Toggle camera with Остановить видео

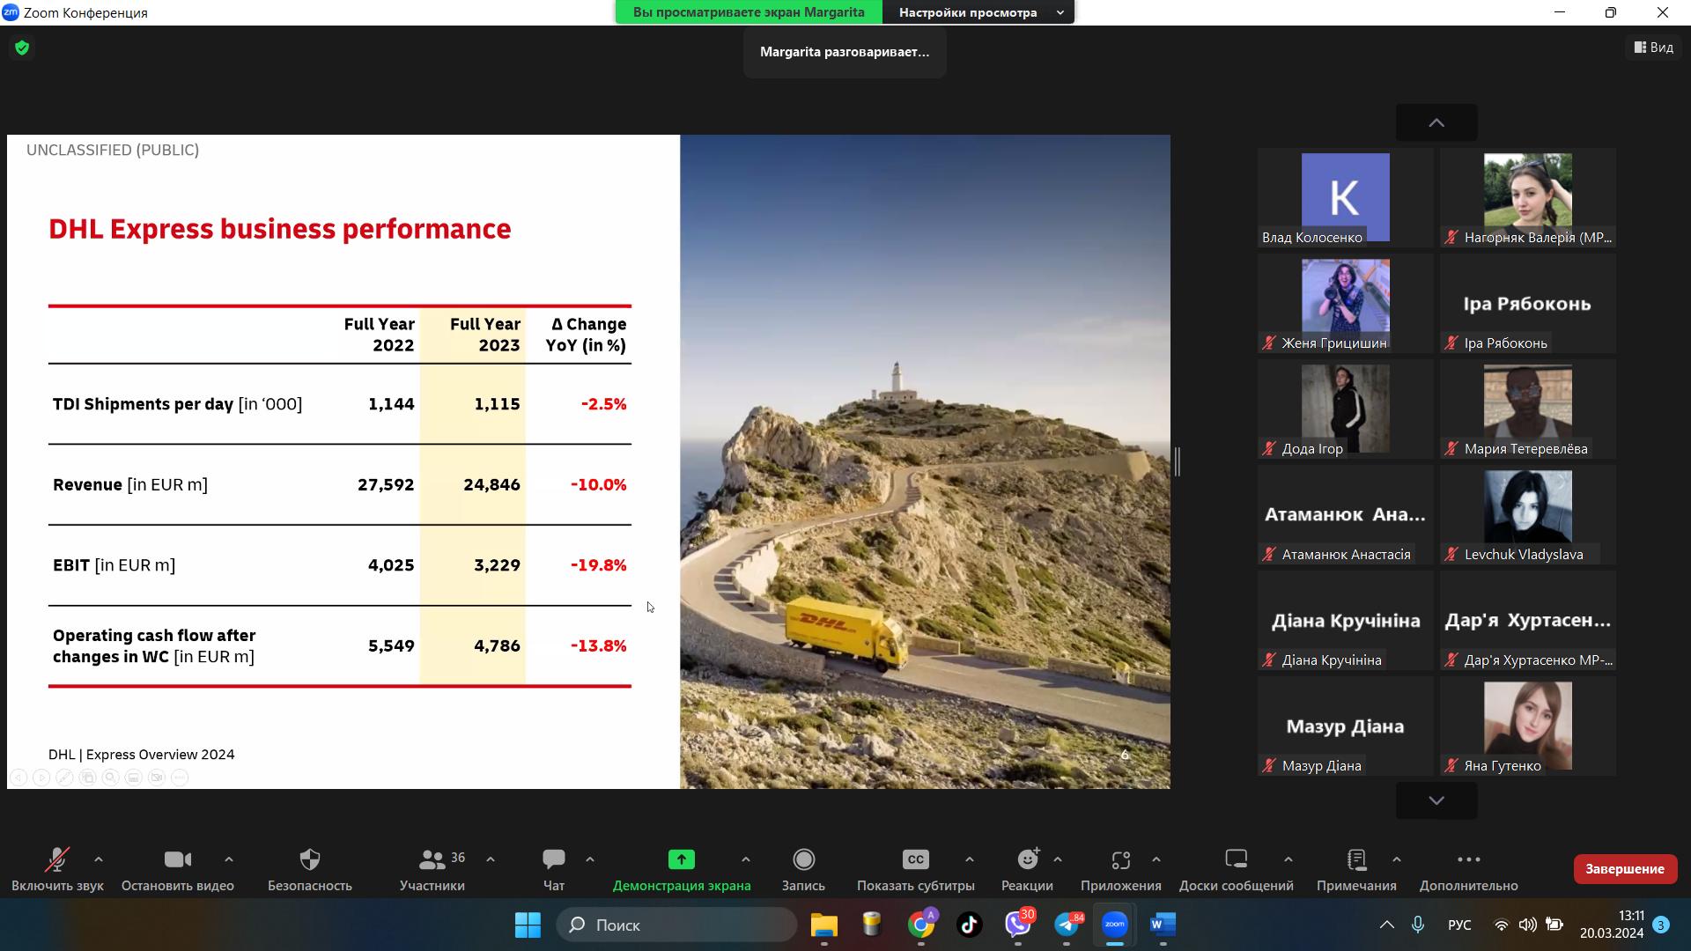[x=177, y=859]
